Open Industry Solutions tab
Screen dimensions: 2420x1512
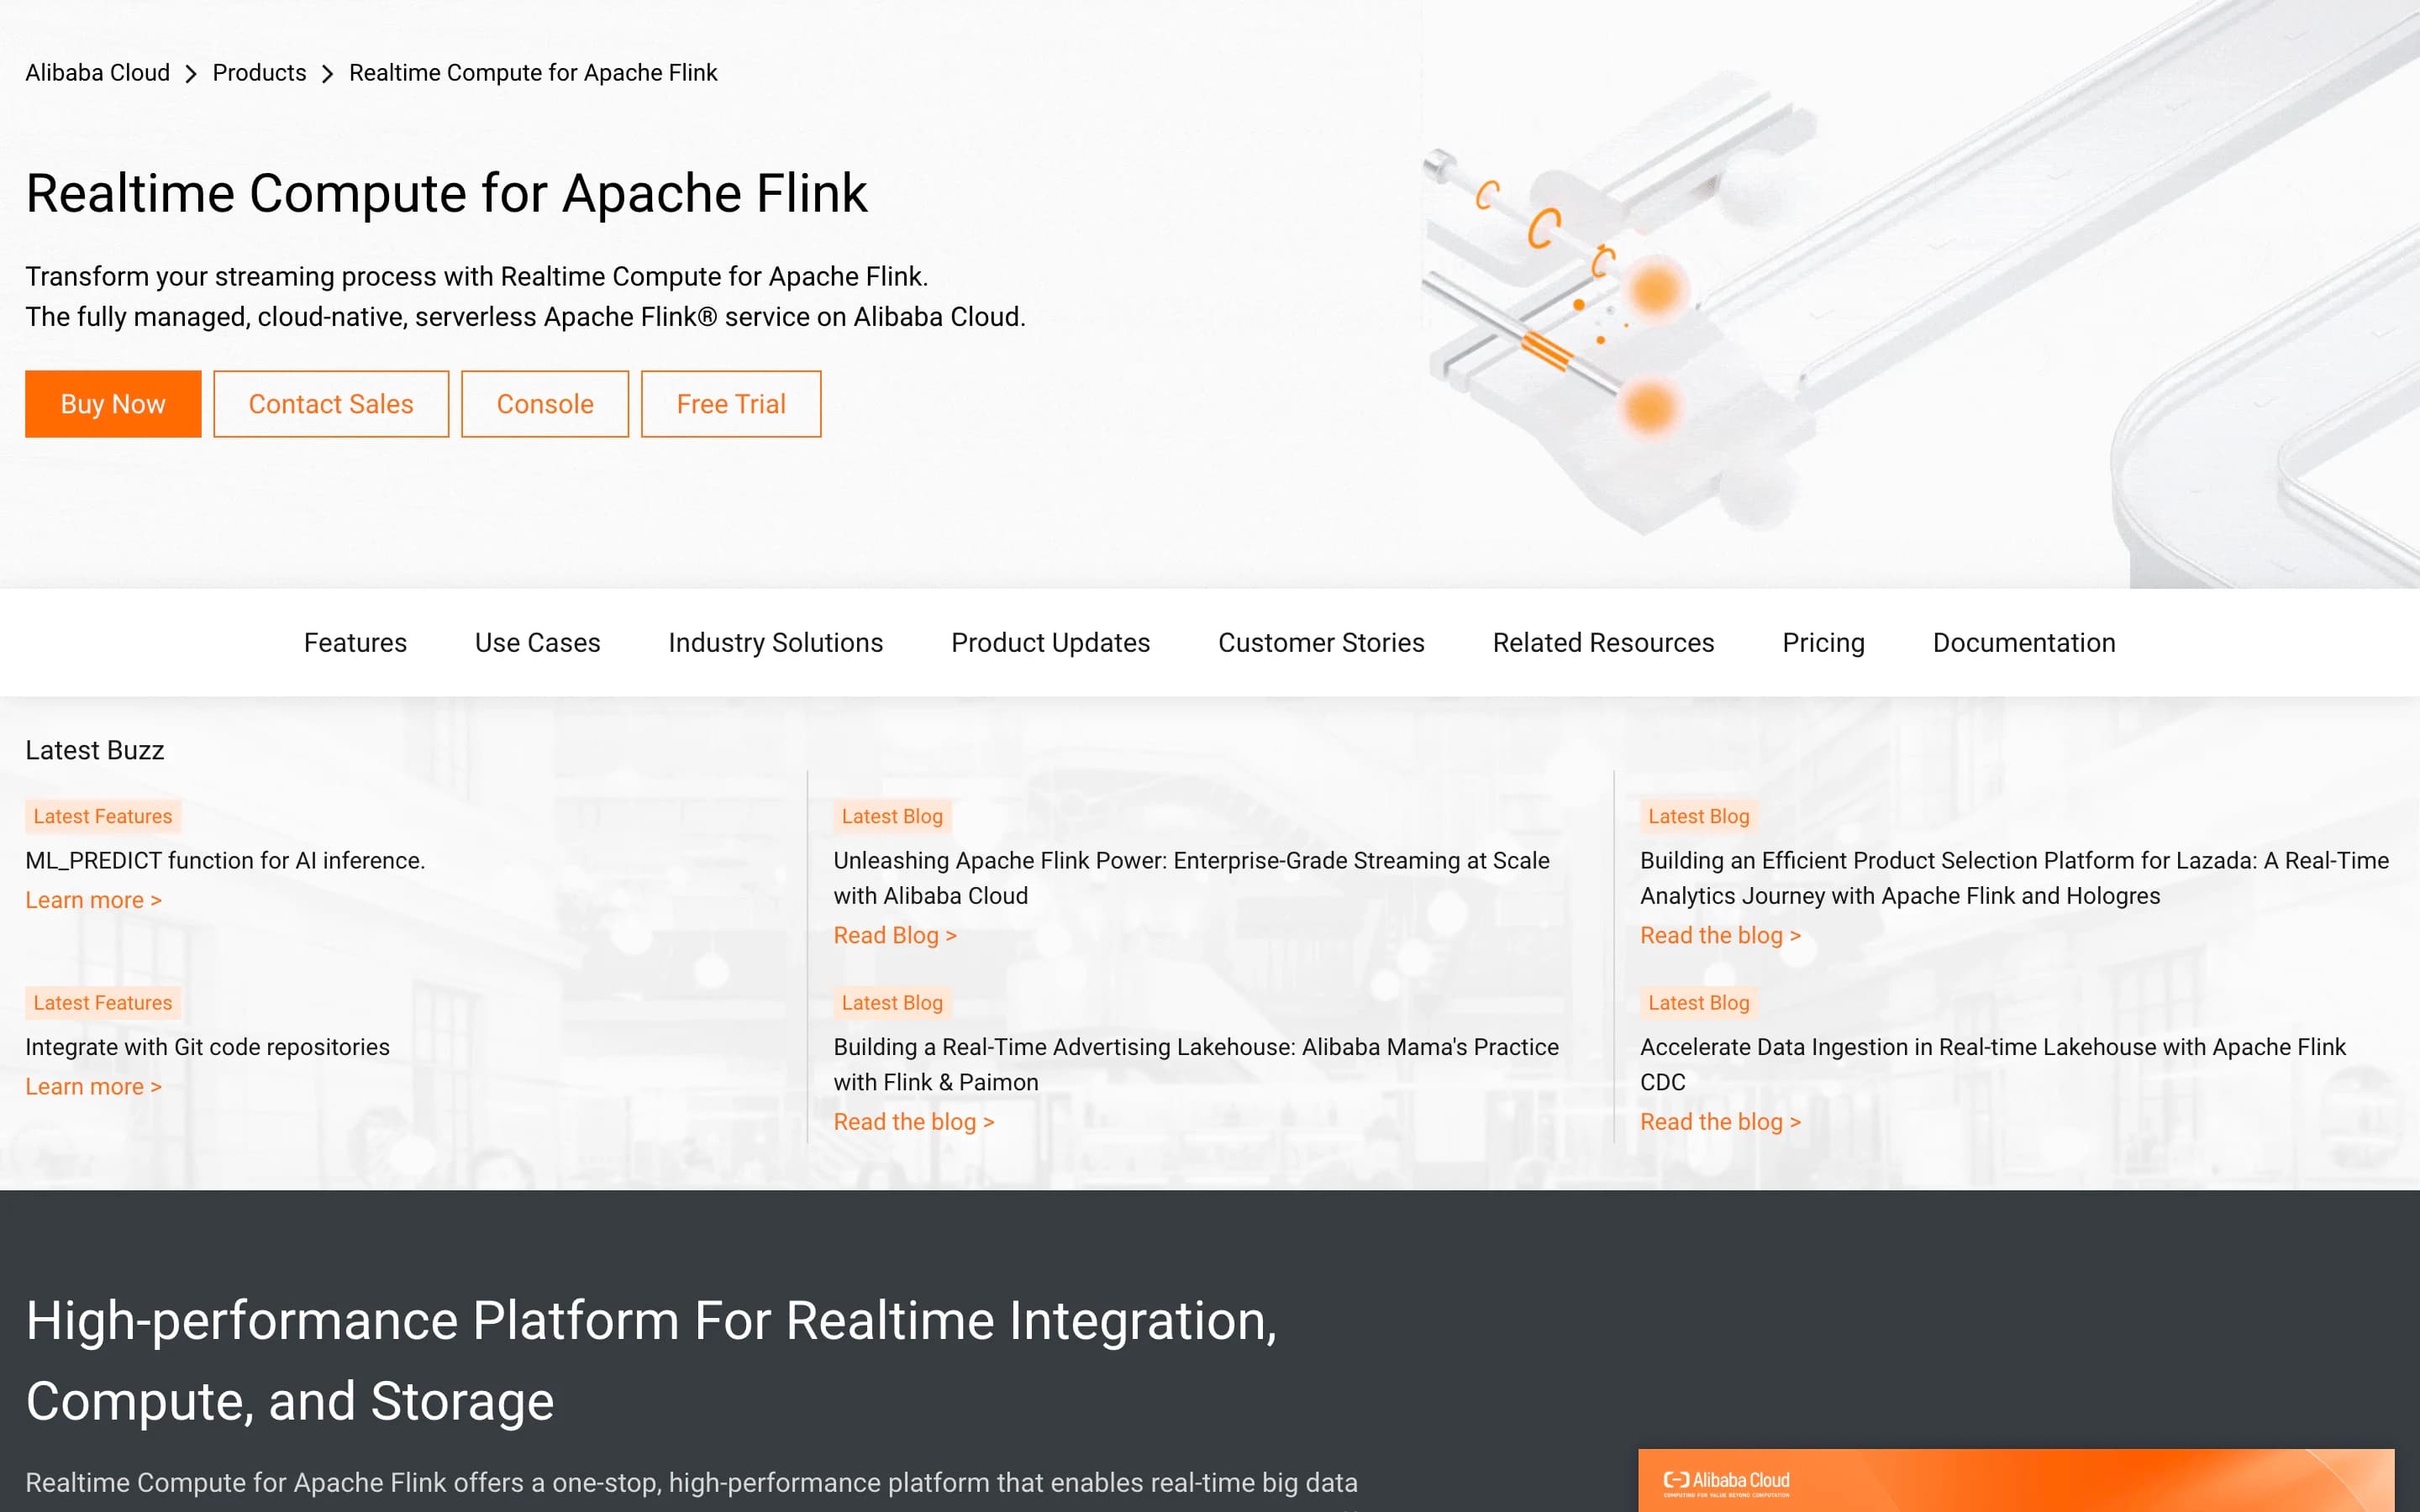pos(776,643)
